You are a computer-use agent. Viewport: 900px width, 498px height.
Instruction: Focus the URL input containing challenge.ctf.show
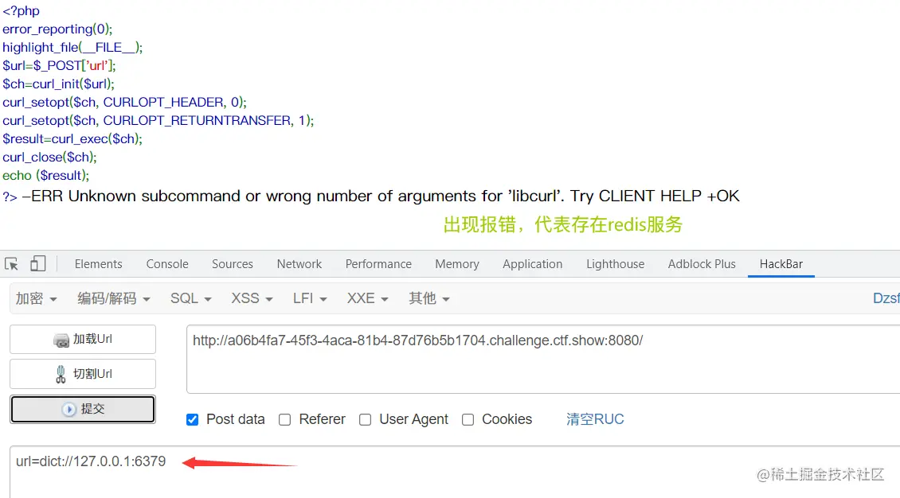[543, 359]
